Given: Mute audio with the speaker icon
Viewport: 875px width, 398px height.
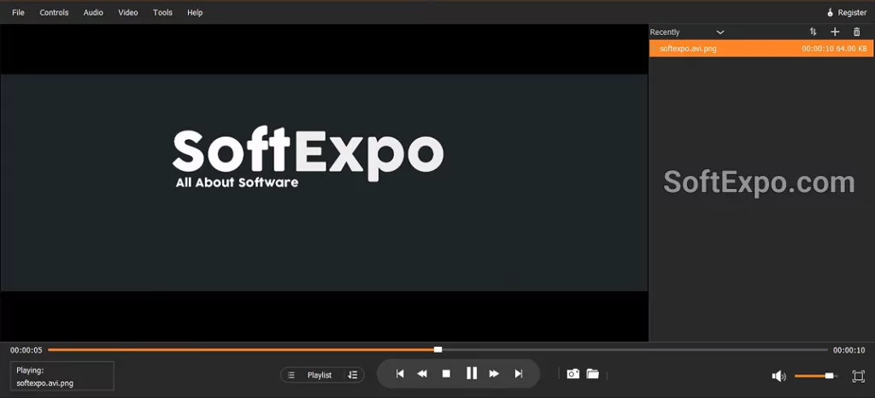Looking at the screenshot, I should coord(778,376).
